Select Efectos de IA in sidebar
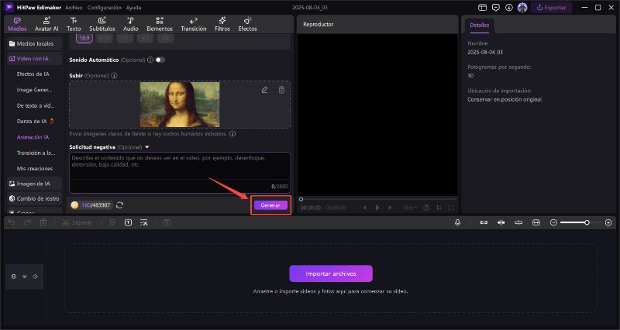620x330 pixels. [33, 74]
